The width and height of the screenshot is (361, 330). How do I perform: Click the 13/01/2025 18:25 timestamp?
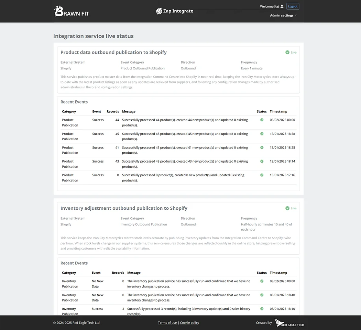point(282,147)
